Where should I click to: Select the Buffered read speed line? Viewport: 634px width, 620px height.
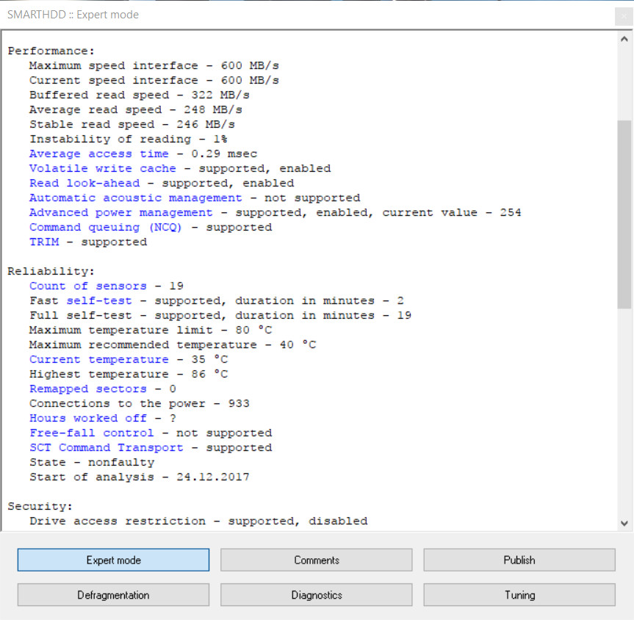pyautogui.click(x=140, y=95)
